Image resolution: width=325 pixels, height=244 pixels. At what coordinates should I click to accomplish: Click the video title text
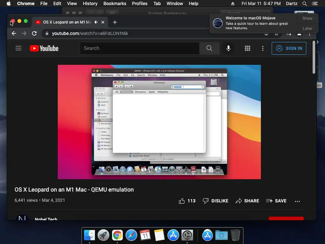pos(74,190)
